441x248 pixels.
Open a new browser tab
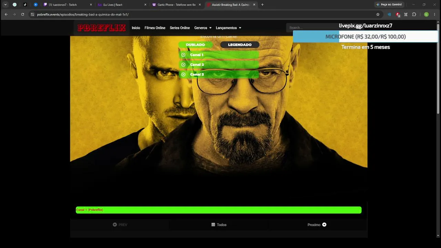[263, 5]
